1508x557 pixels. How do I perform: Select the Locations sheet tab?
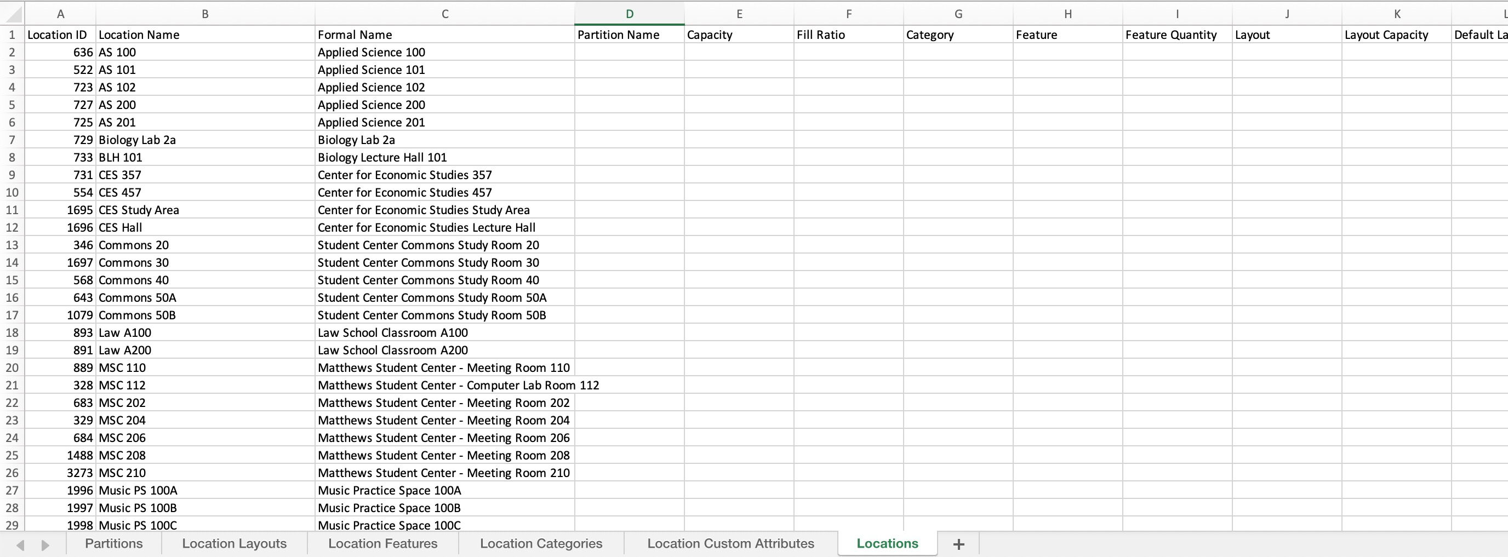tap(888, 543)
